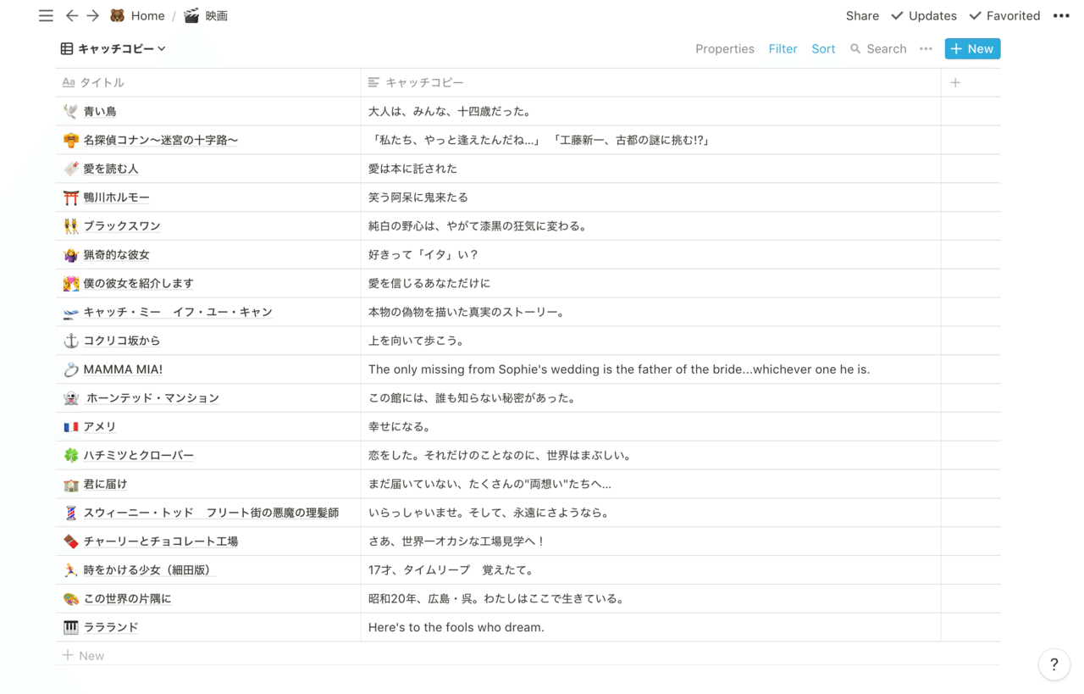This screenshot has width=1084, height=694.
Task: Click the cell 好きって「イタ」い?
Action: (650, 255)
